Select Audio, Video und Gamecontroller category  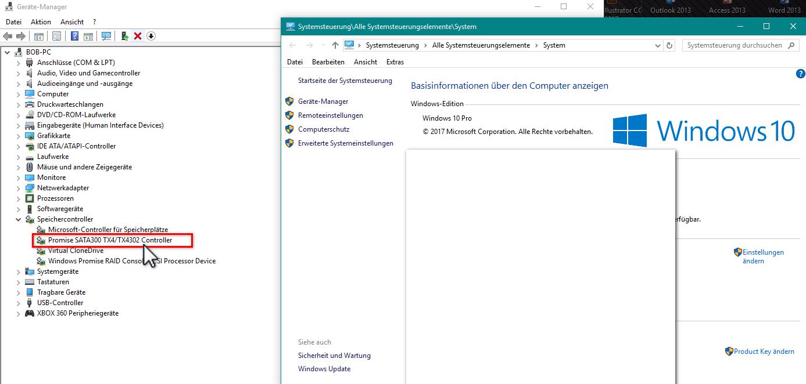coord(88,73)
